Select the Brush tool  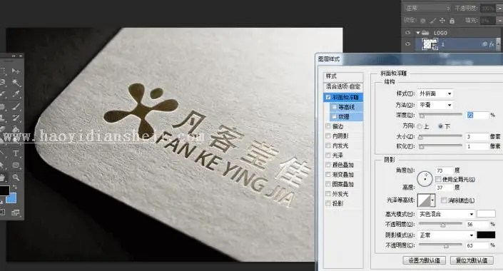(16, 106)
